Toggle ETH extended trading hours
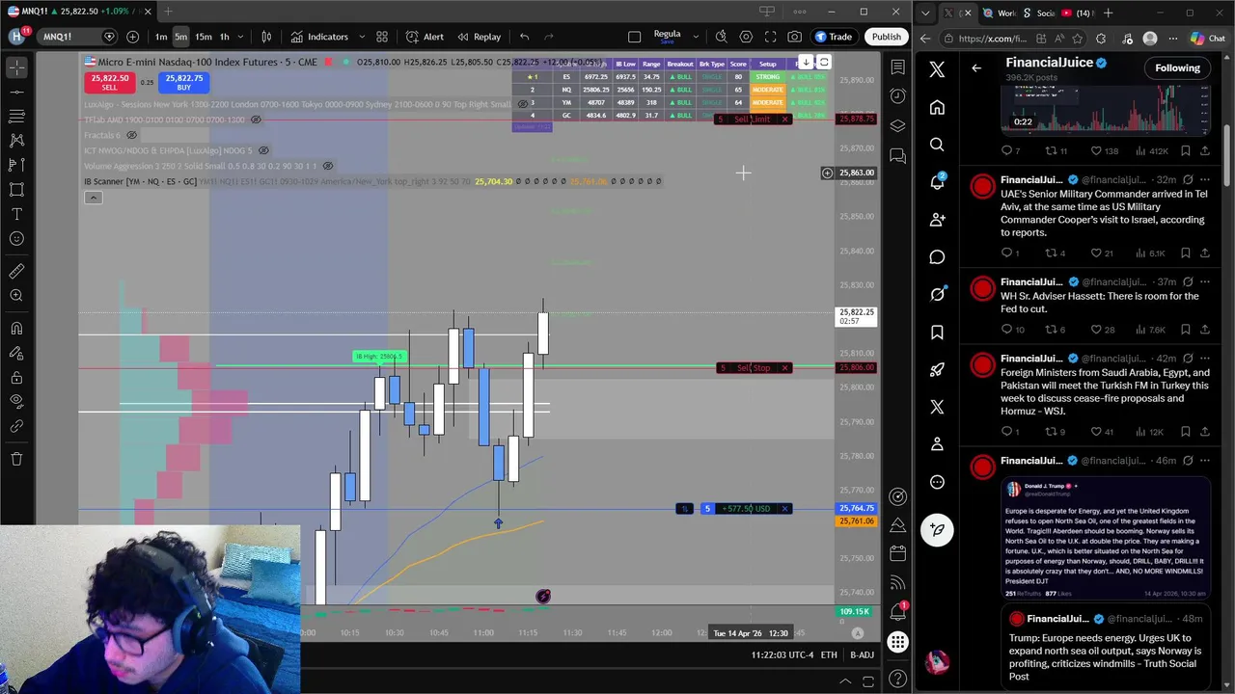 [x=829, y=655]
